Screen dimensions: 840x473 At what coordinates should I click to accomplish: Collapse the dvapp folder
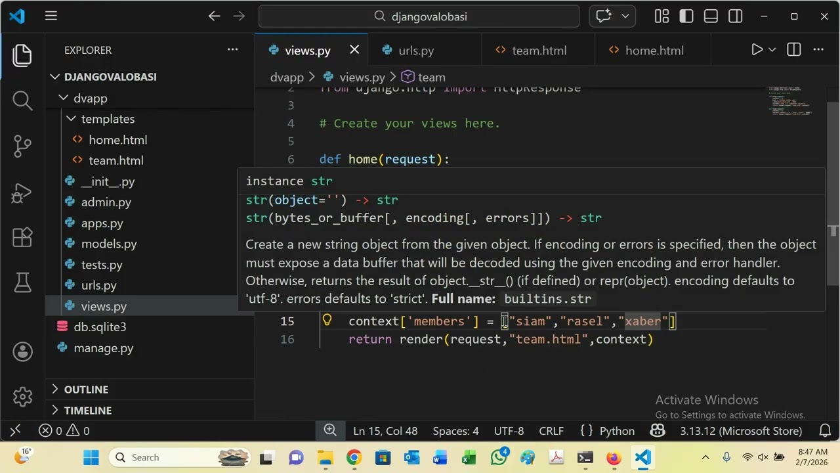[63, 98]
